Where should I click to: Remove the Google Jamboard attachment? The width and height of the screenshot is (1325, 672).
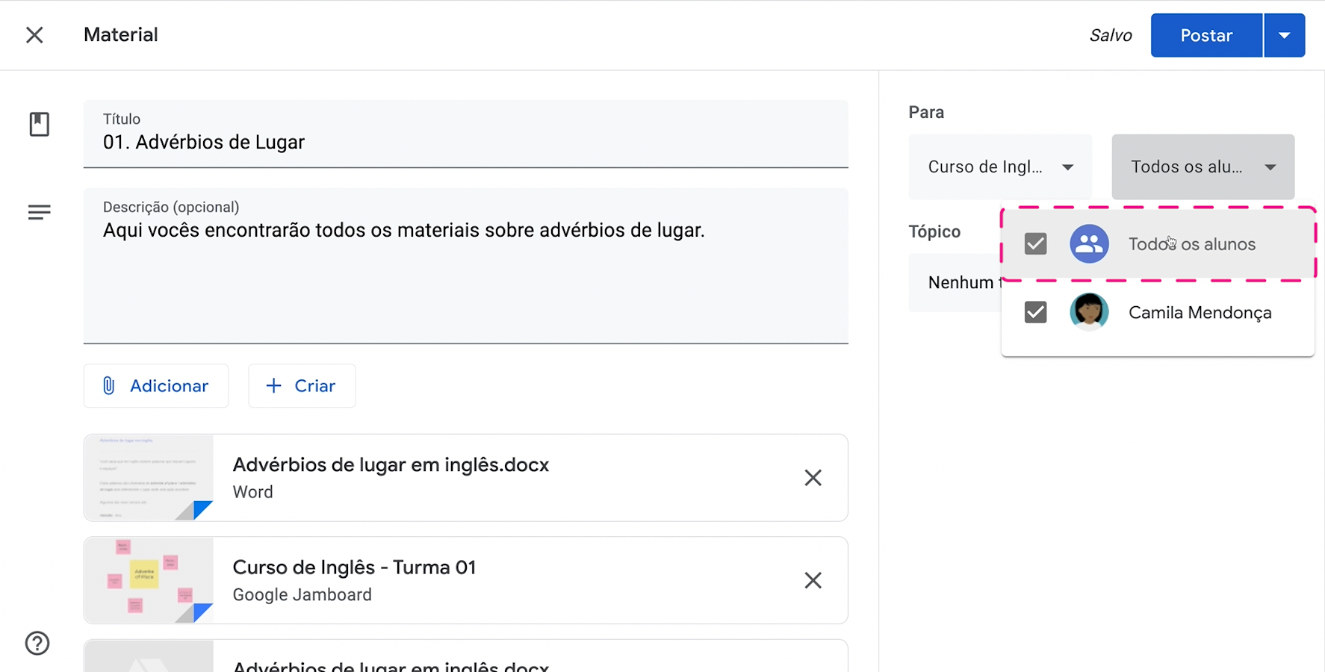point(813,580)
